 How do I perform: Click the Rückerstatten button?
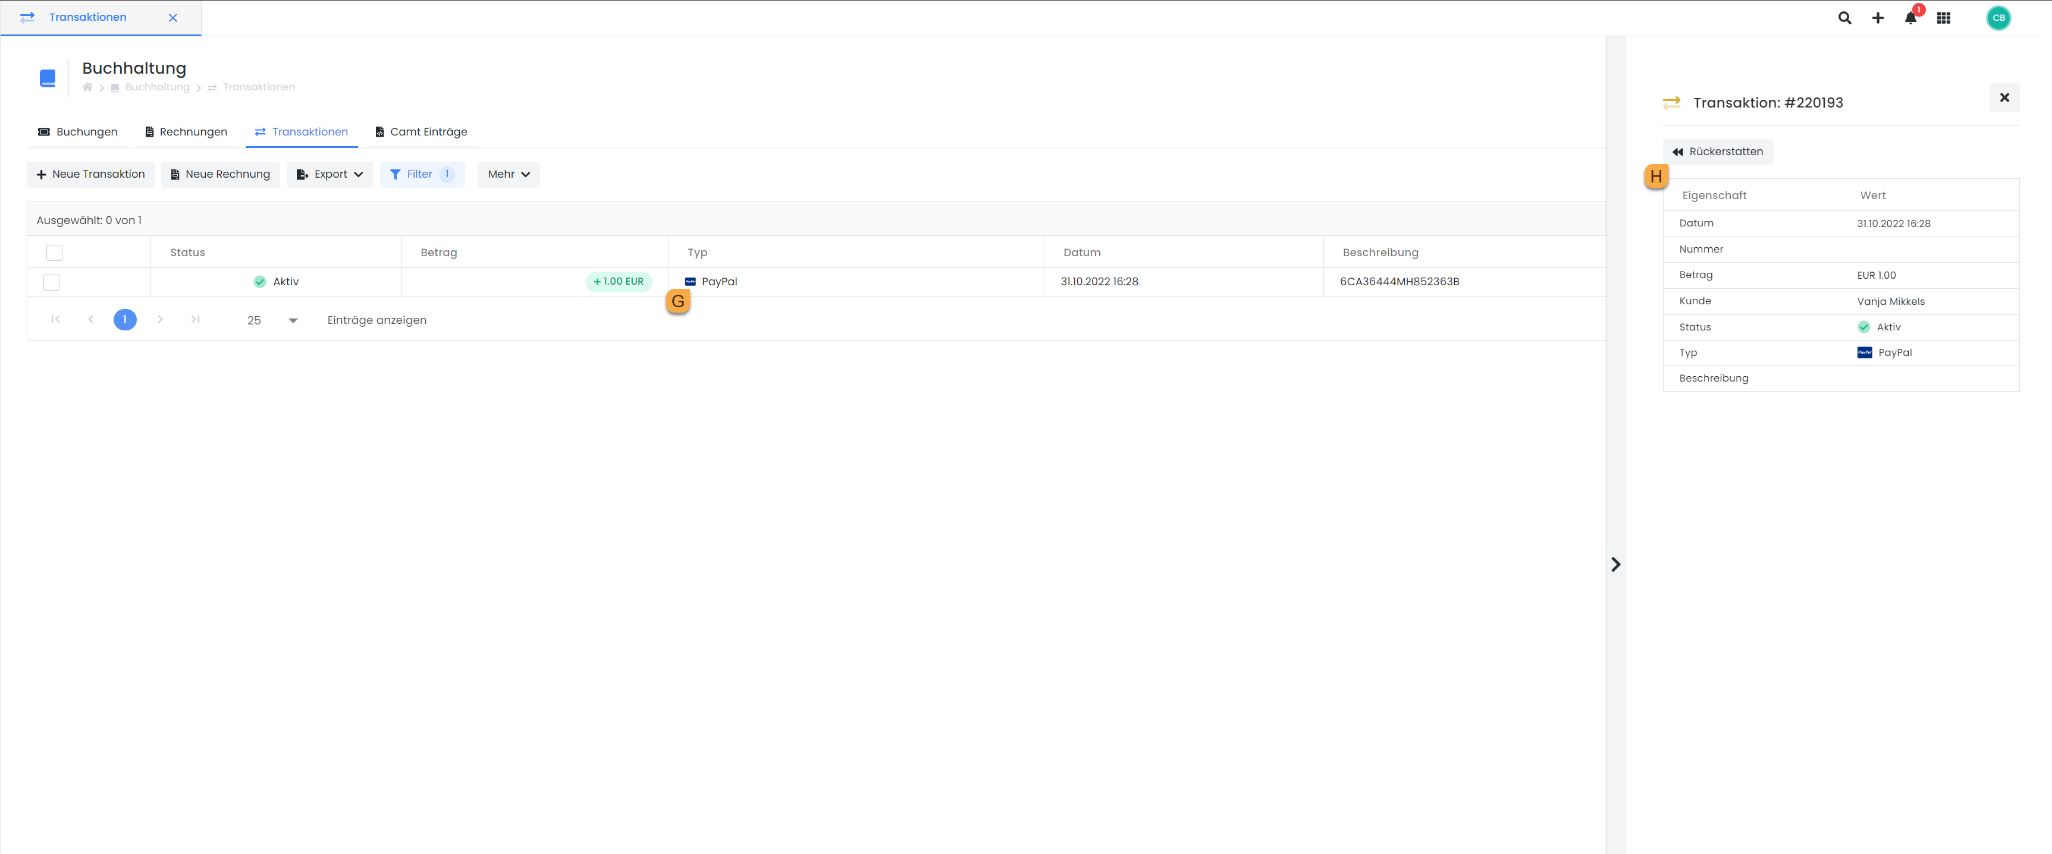1718,151
